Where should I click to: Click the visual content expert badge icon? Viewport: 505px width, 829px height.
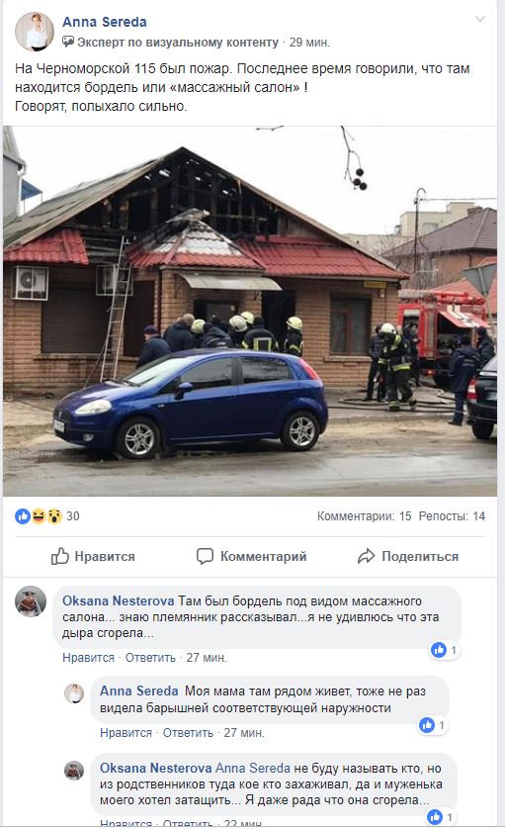(x=68, y=42)
